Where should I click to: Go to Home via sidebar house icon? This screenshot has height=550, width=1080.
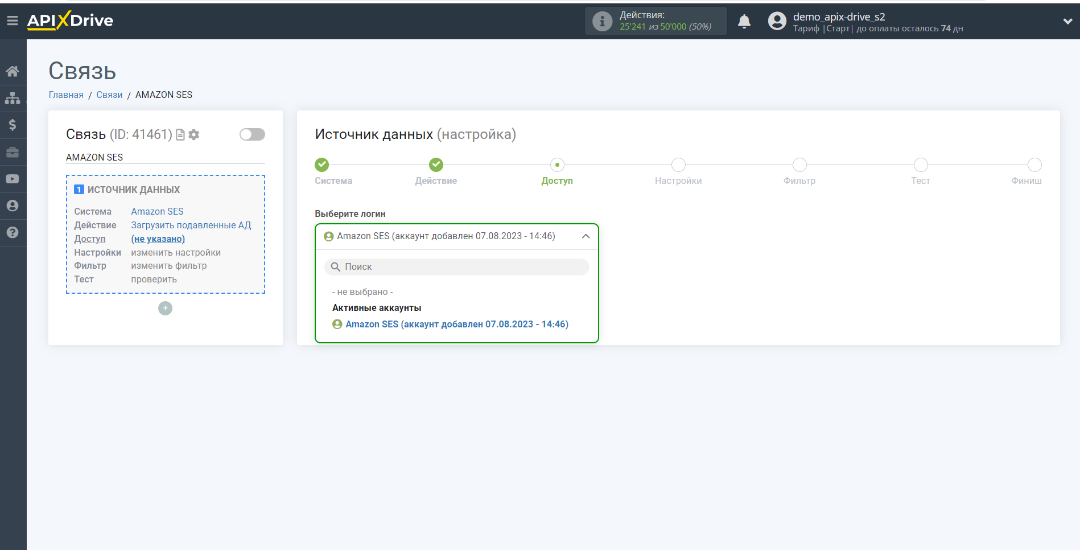[13, 71]
